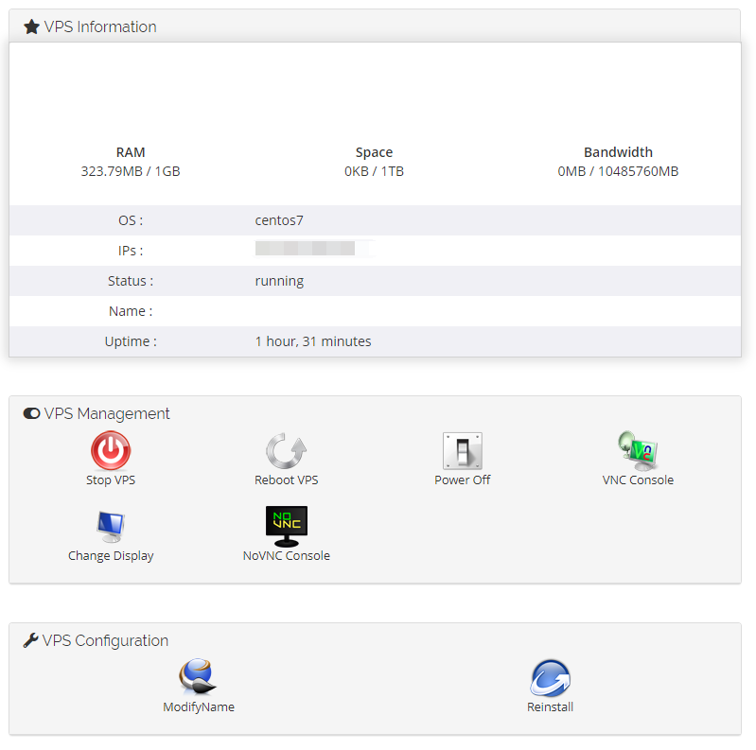The image size is (756, 750).
Task: Click the 'OS :' row label
Action: click(x=131, y=220)
